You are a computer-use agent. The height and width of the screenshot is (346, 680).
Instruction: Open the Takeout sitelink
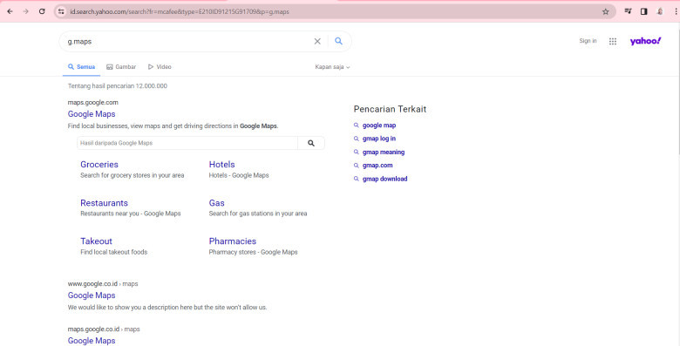coord(96,241)
